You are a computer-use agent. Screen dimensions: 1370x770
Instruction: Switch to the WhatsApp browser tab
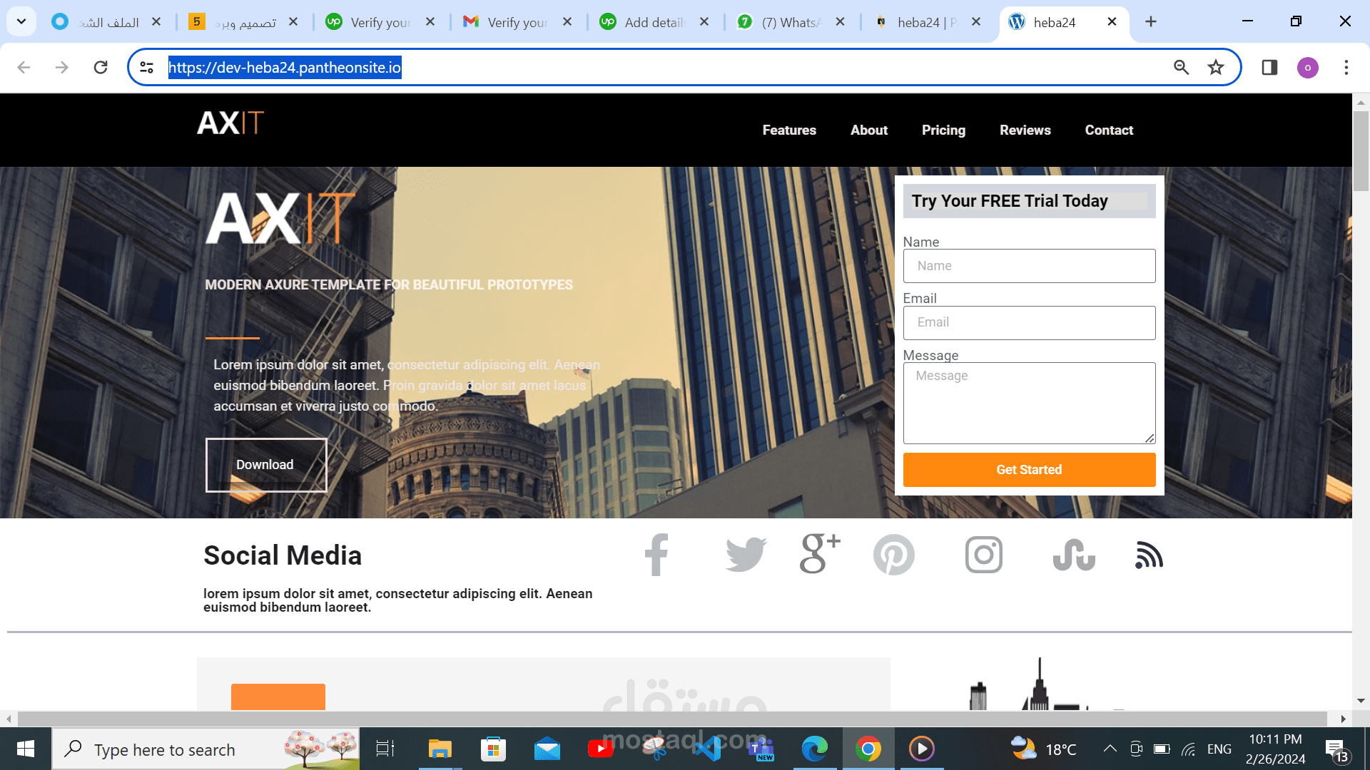point(785,22)
